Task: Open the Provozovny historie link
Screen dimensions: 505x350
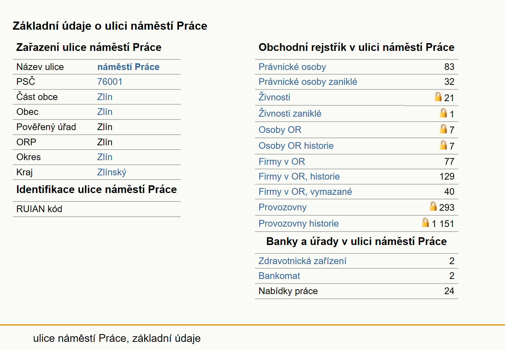Action: point(299,223)
